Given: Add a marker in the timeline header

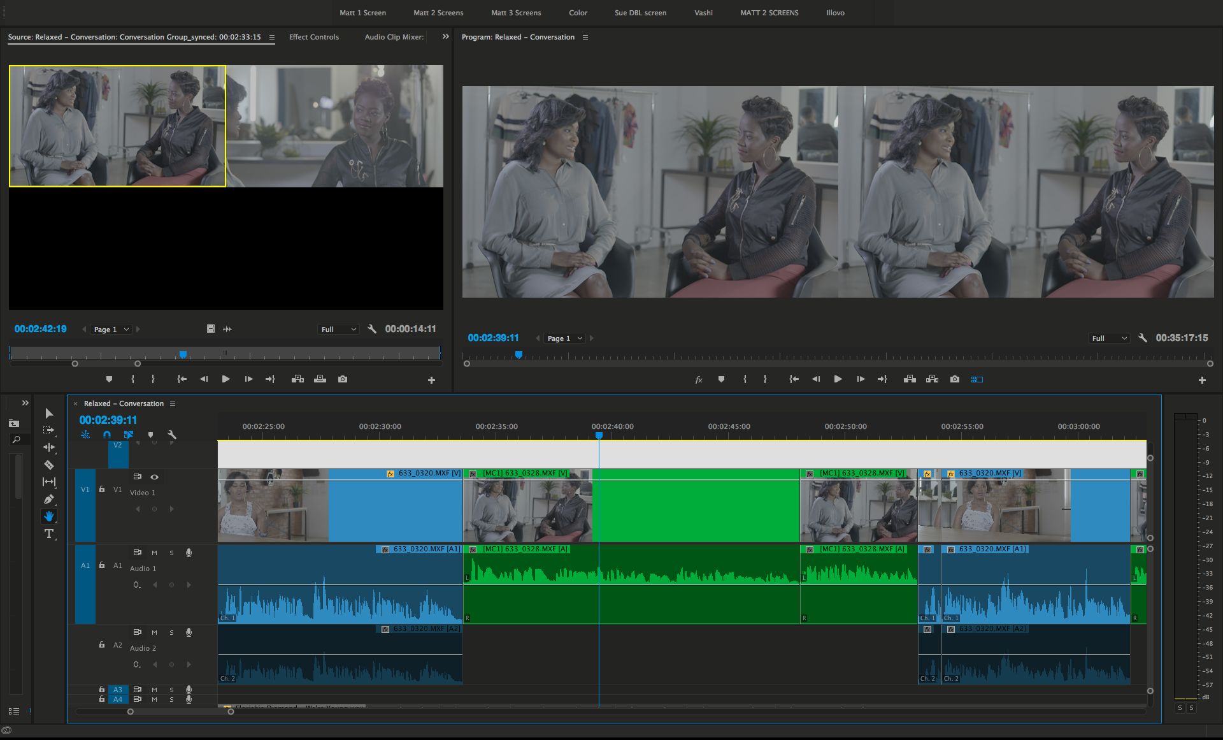Looking at the screenshot, I should tap(151, 435).
